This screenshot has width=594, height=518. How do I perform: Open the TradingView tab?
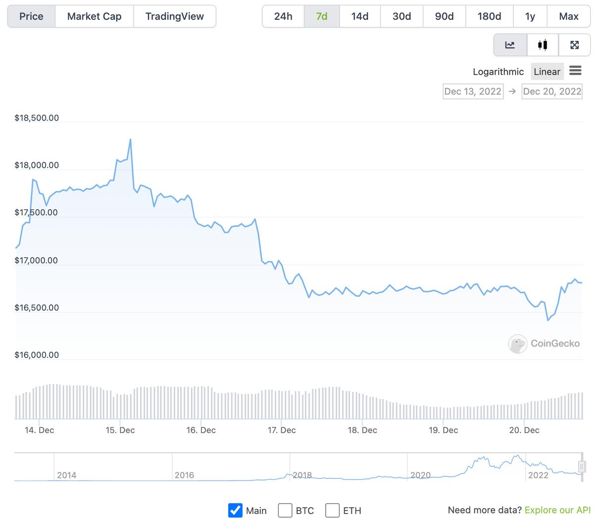(175, 16)
